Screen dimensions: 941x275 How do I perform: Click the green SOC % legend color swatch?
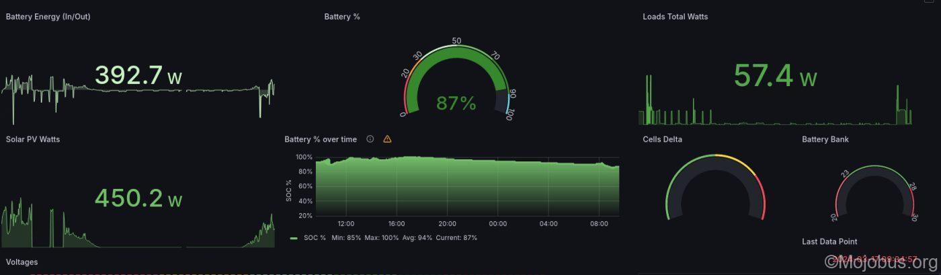point(294,238)
